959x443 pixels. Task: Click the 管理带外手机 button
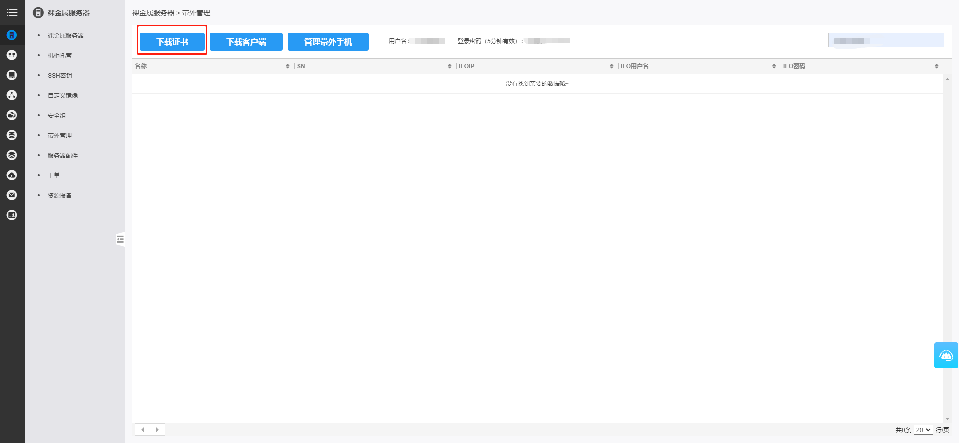click(x=328, y=42)
